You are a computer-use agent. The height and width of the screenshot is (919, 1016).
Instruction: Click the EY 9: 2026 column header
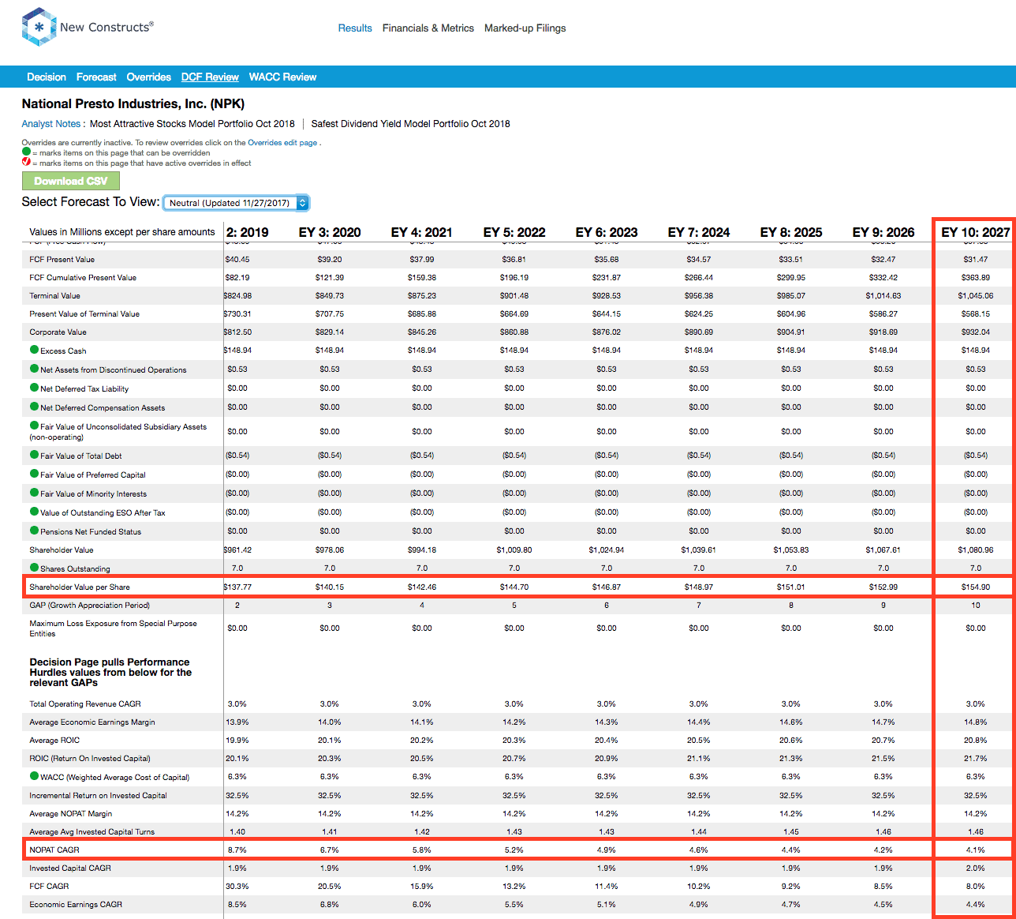point(883,232)
